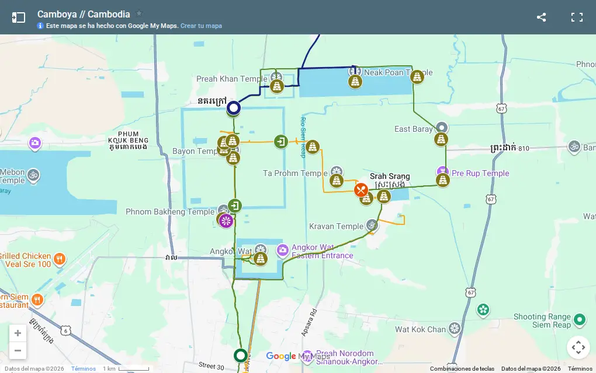Open the map legend side panel

point(18,17)
